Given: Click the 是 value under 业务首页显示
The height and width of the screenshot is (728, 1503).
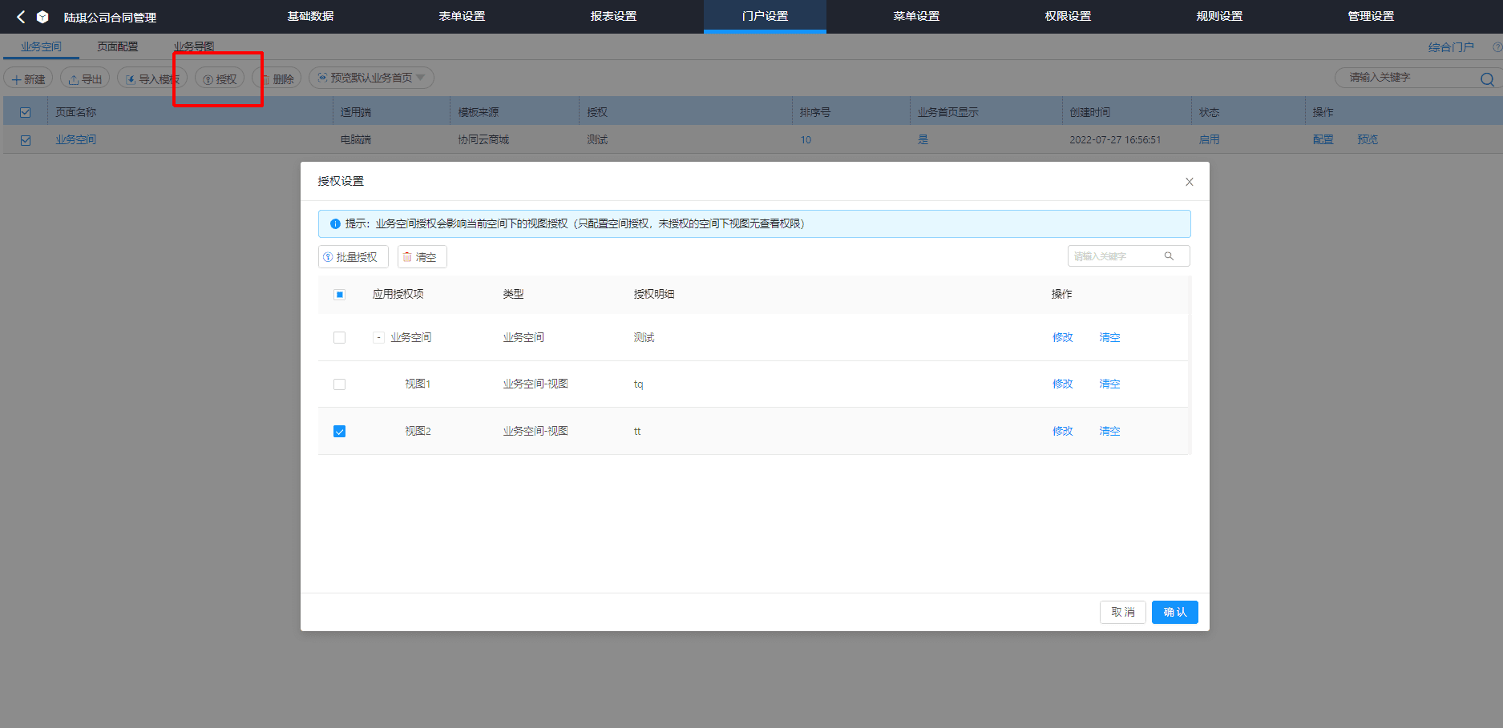Looking at the screenshot, I should (923, 139).
